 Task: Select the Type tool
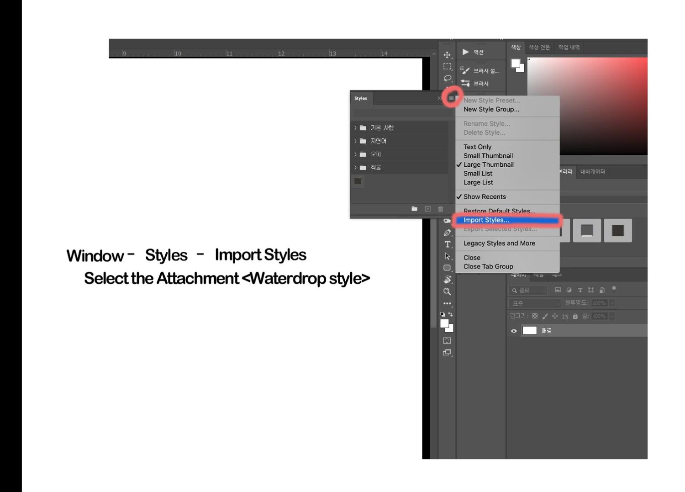coord(448,244)
